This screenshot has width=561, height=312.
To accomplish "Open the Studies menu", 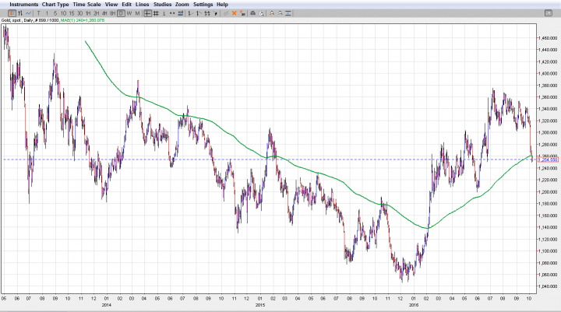I will tap(162, 5).
